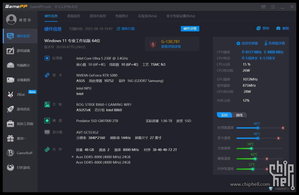
Task: Click the NVIDIA GeForce RTX 5080 text
Action: 97,75
